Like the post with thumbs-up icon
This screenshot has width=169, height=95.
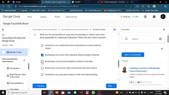coord(138,82)
